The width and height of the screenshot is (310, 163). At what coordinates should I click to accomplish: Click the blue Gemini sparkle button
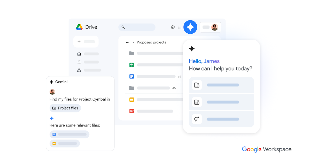(190, 27)
